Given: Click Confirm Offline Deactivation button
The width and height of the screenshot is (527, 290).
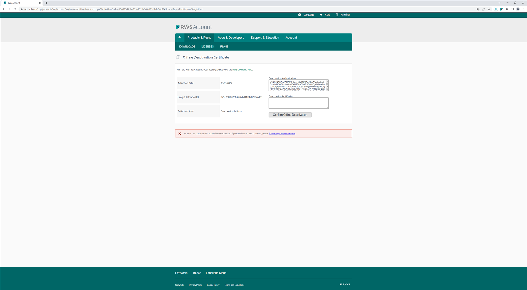Looking at the screenshot, I should click(x=290, y=115).
